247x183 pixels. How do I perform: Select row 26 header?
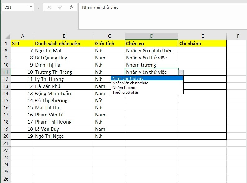(x=6, y=179)
